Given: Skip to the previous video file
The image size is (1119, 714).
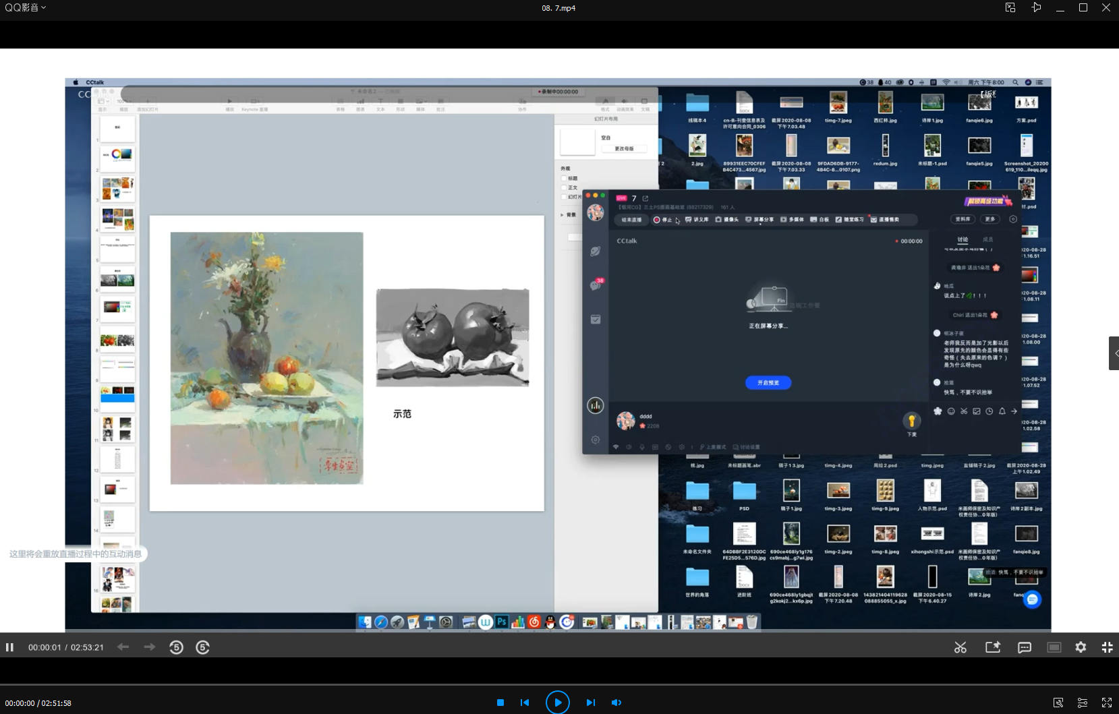Looking at the screenshot, I should [525, 703].
